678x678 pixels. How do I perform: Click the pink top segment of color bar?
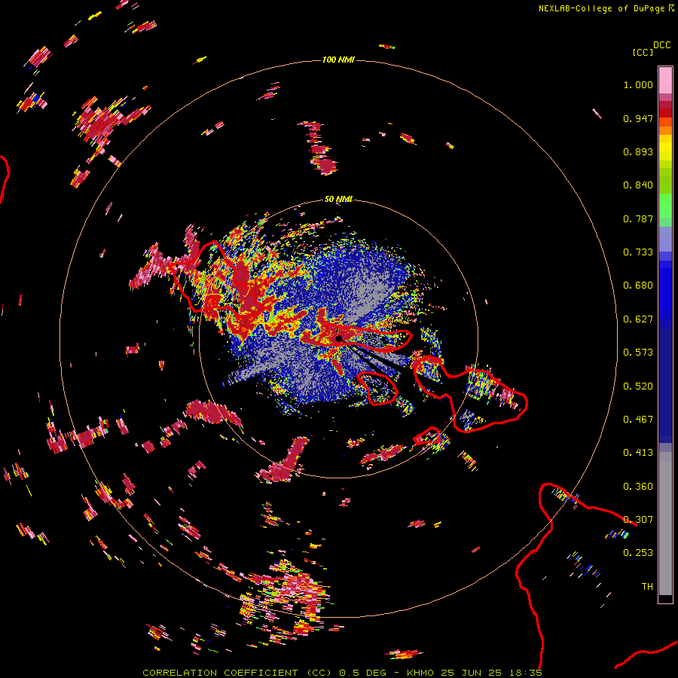[665, 81]
